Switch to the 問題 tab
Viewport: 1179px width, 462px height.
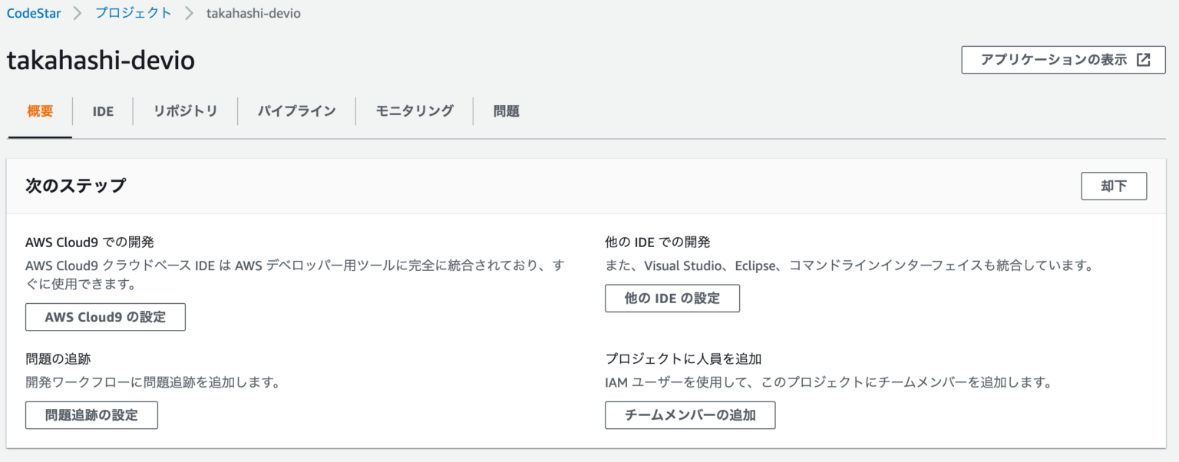coord(506,111)
